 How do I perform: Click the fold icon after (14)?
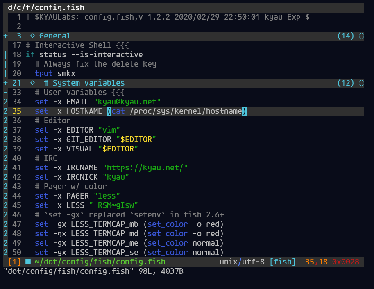click(361, 36)
